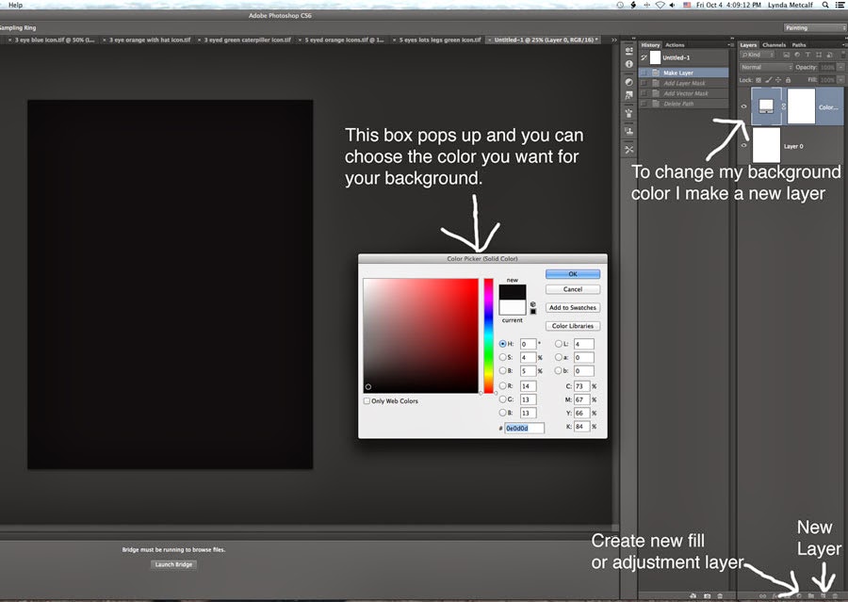Filter for type layers using the T icon
848x602 pixels.
point(808,54)
